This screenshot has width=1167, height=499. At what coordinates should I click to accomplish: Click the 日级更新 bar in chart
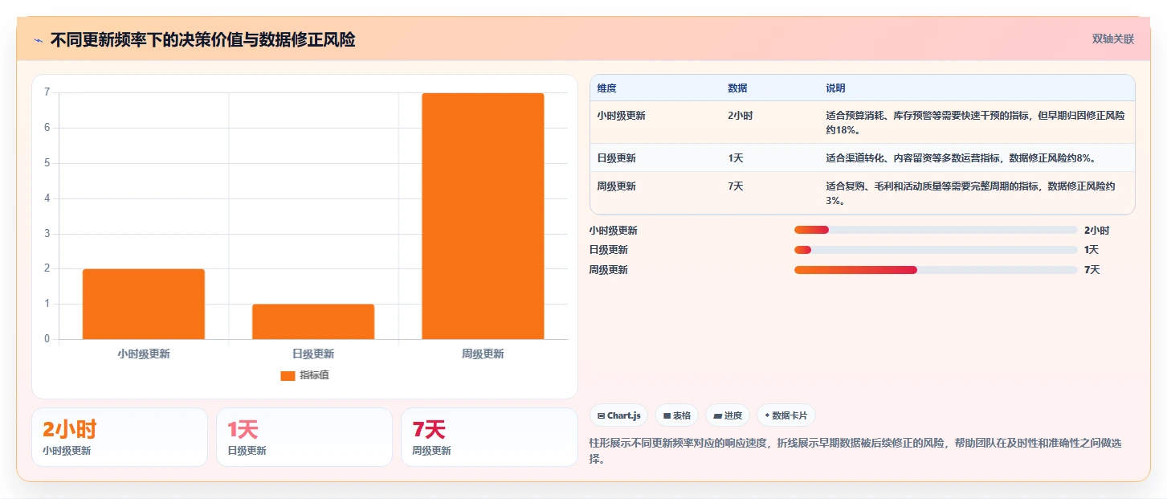click(313, 321)
